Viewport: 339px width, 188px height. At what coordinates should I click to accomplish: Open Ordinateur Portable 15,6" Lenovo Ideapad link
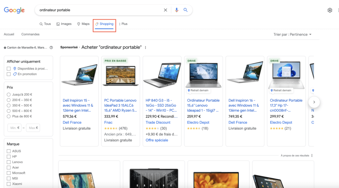(203, 105)
